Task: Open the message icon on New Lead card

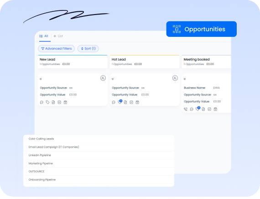Action: point(42,102)
